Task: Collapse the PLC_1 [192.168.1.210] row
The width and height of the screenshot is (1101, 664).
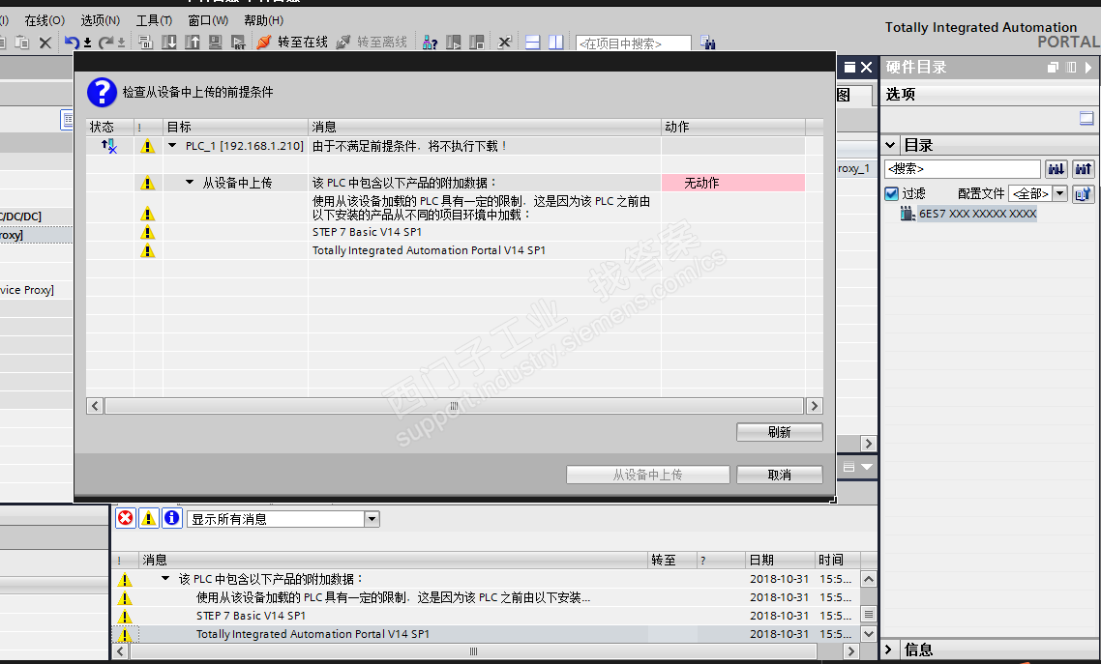Action: coord(172,146)
